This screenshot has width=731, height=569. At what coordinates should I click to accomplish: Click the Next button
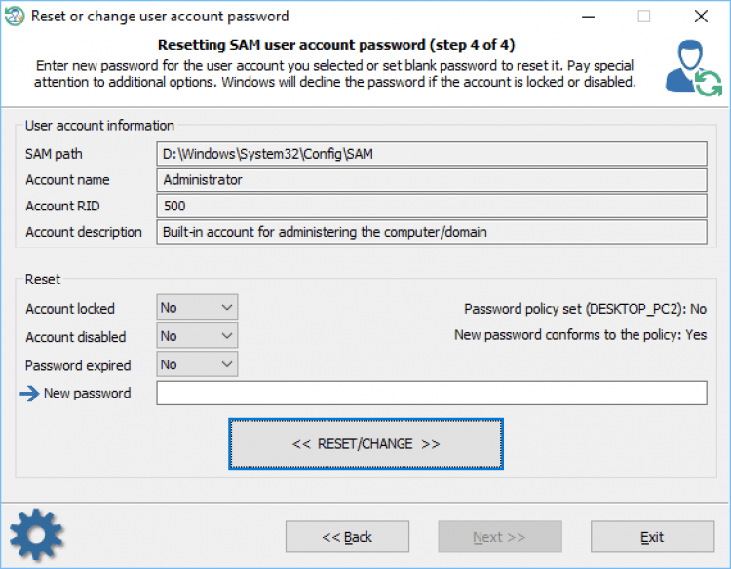(x=499, y=537)
